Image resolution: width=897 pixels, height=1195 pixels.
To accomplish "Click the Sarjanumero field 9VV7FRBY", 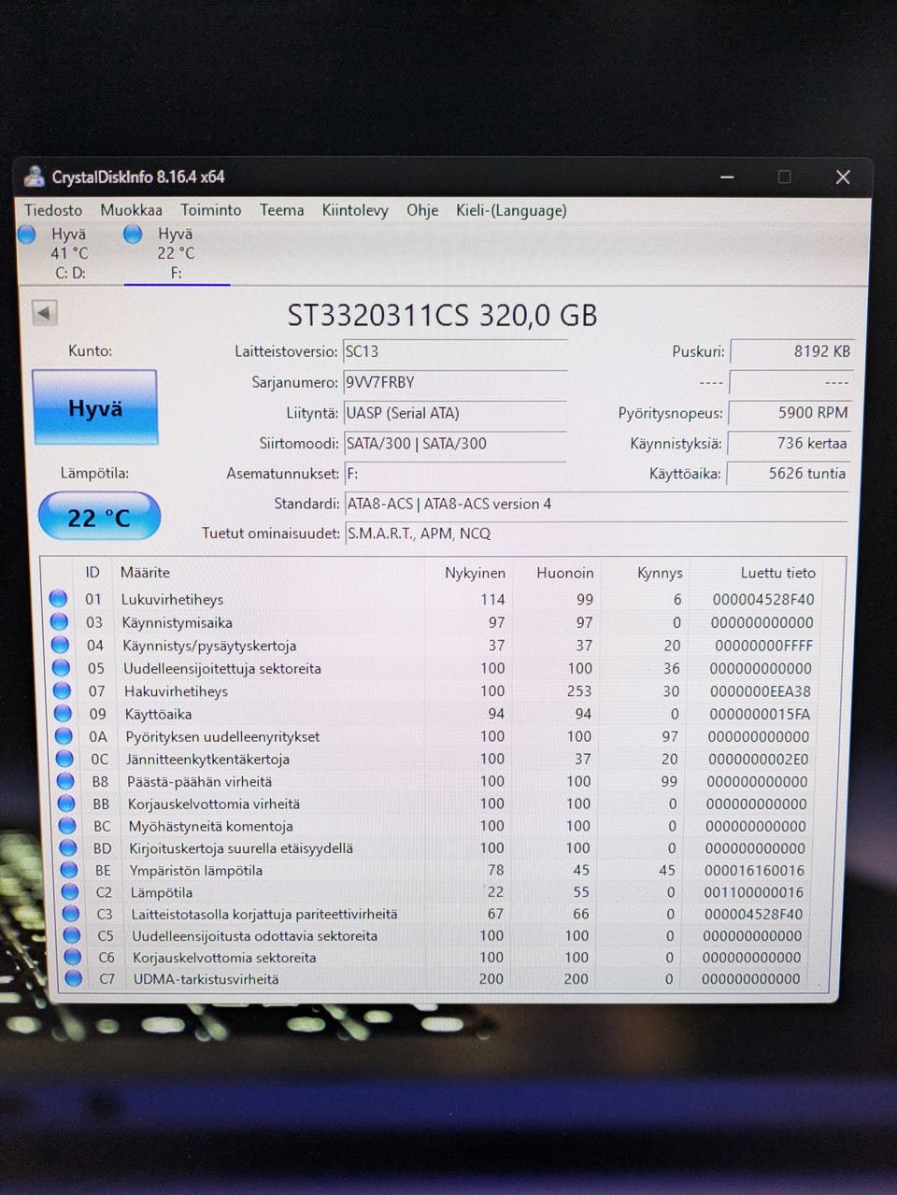I will point(455,382).
